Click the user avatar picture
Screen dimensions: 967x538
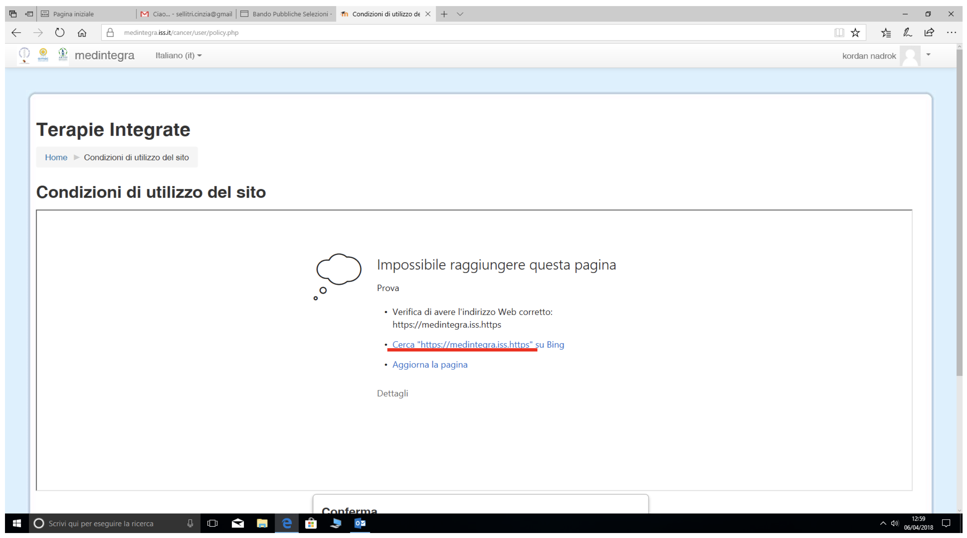(x=910, y=56)
